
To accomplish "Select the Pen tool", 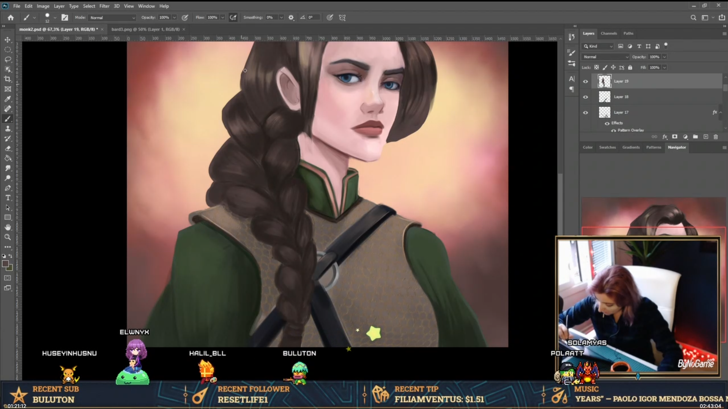I will coord(8,188).
